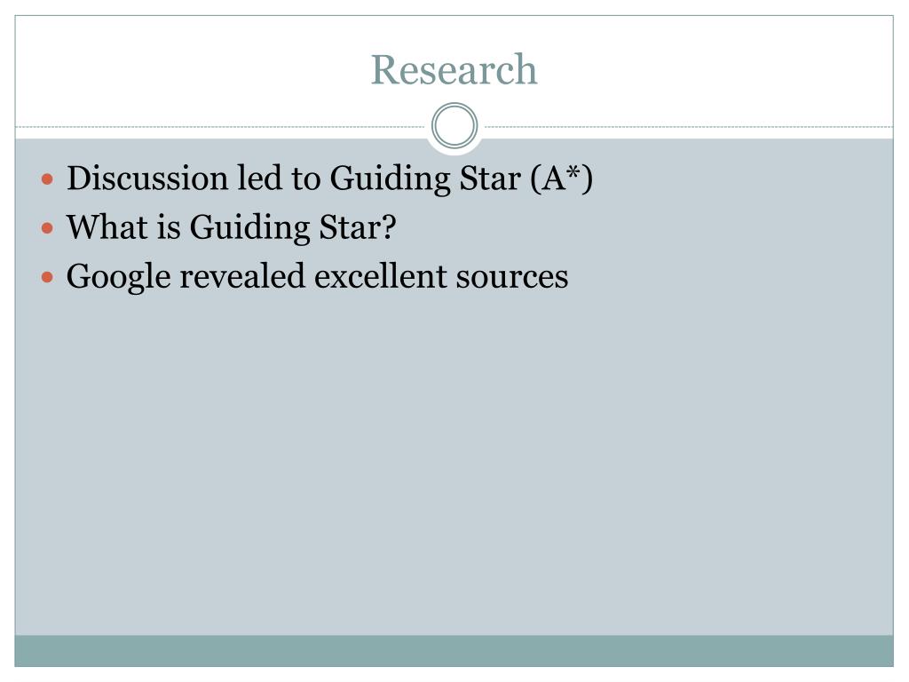Viewport: 909px width, 682px height.
Task: Click the dotted line right of circle
Action: 689,126
